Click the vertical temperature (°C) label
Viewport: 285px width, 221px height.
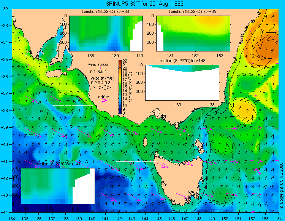pyautogui.click(x=130, y=87)
